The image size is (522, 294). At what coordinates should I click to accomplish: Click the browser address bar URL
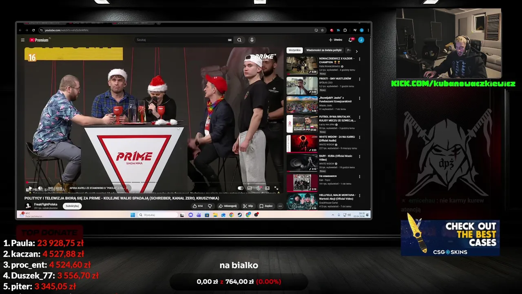[67, 30]
